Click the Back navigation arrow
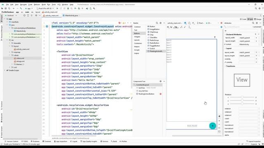 click(14, 8)
